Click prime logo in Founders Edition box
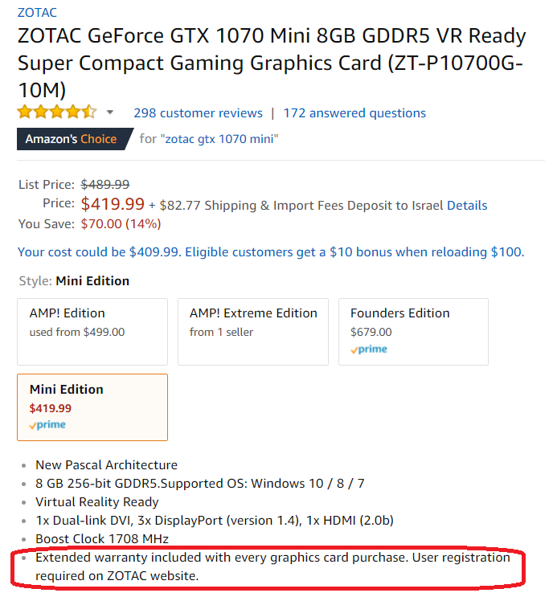 (369, 350)
